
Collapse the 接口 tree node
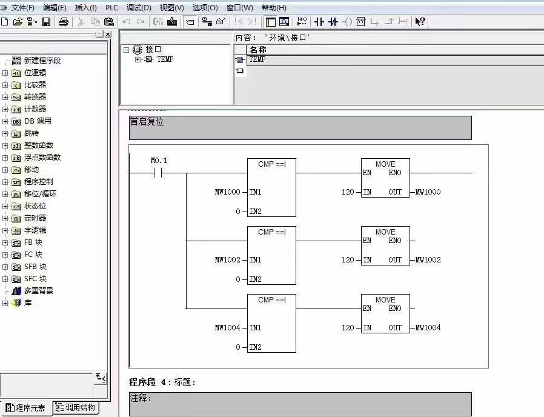[x=126, y=50]
